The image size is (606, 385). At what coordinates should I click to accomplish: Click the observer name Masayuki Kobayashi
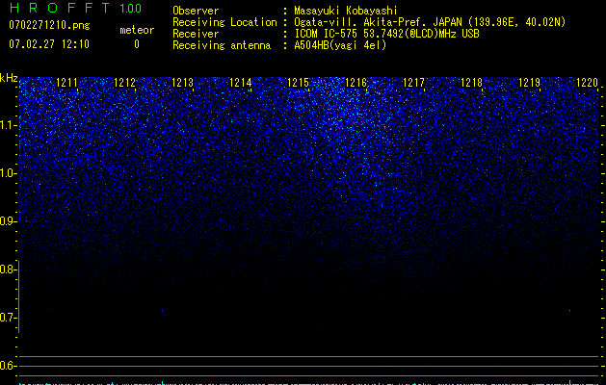pos(346,11)
